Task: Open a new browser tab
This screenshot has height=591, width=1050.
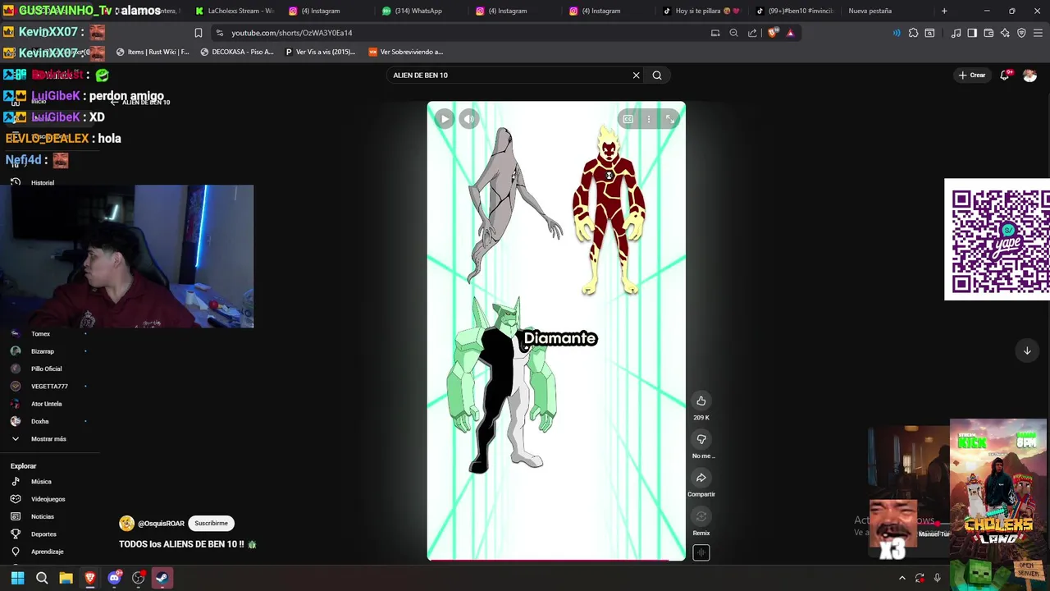Action: click(944, 11)
